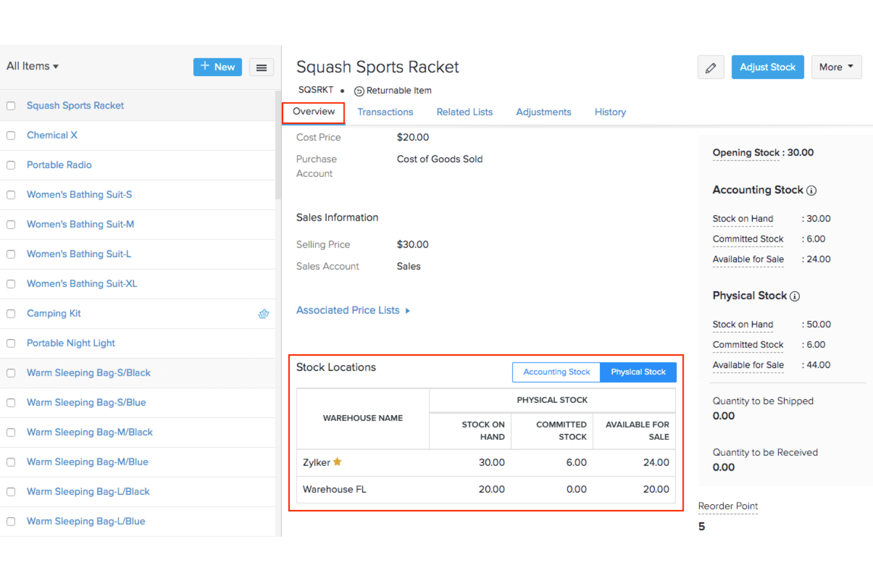The image size is (873, 582).
Task: Click the star icon next to Zylker warehouse
Action: pos(337,462)
